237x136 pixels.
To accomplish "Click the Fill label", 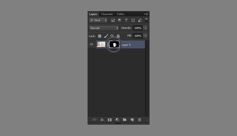I will (x=129, y=36).
